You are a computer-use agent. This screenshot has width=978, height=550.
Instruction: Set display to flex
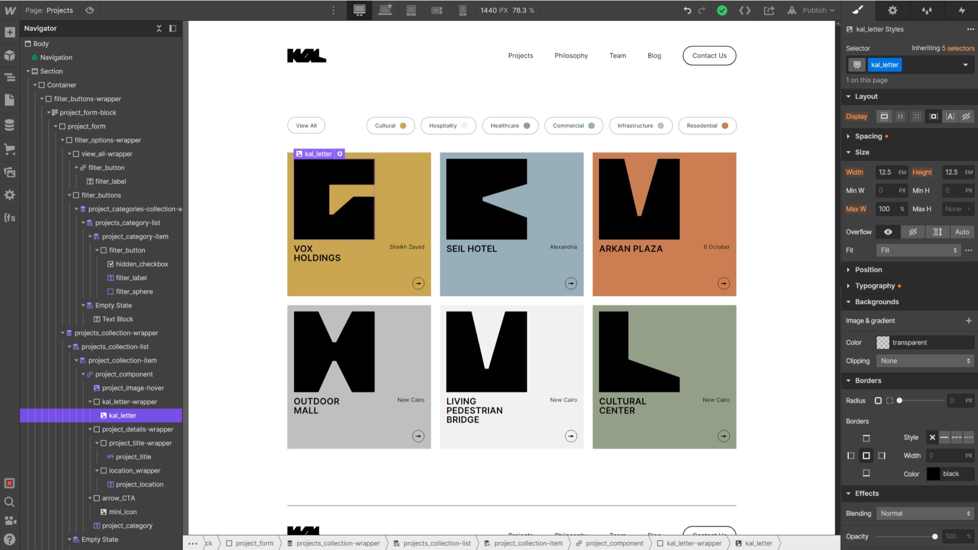(901, 117)
